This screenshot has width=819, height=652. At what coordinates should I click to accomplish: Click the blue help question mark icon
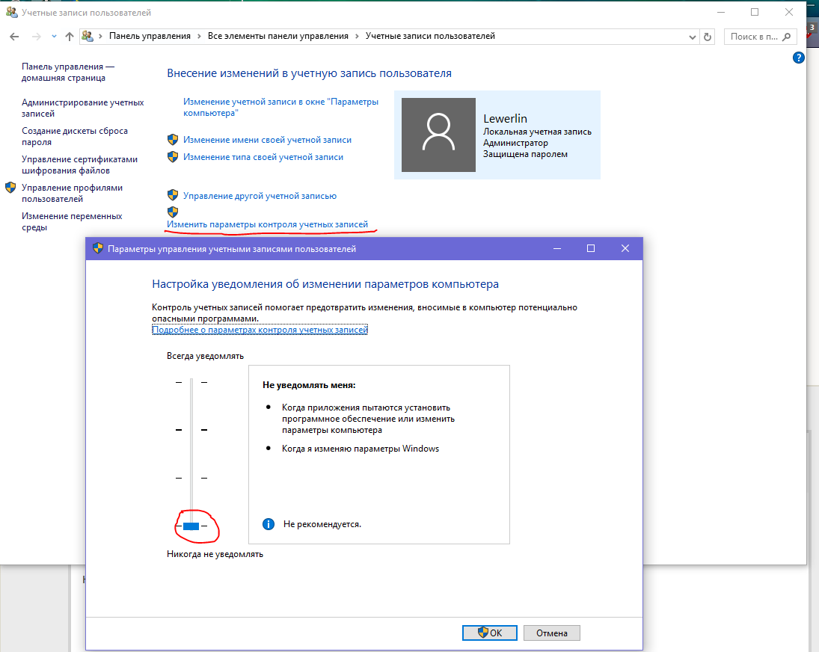(x=799, y=58)
